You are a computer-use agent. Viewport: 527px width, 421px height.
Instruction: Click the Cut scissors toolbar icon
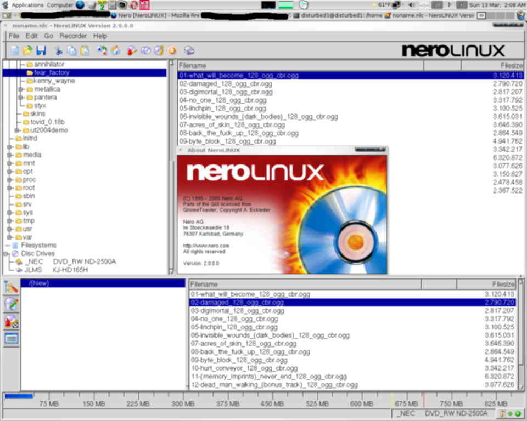(59, 50)
